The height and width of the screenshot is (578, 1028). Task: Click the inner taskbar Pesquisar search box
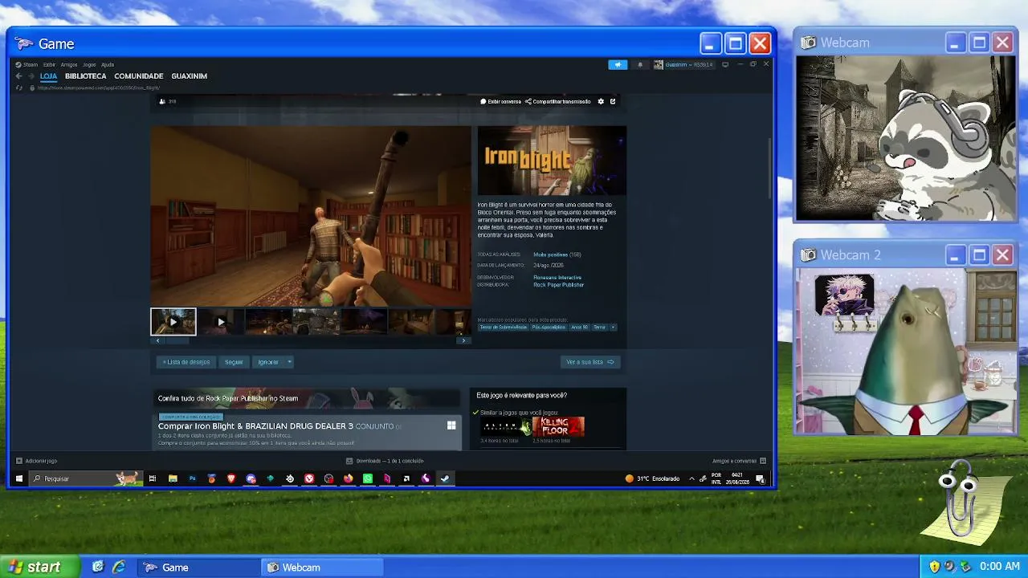tap(87, 478)
